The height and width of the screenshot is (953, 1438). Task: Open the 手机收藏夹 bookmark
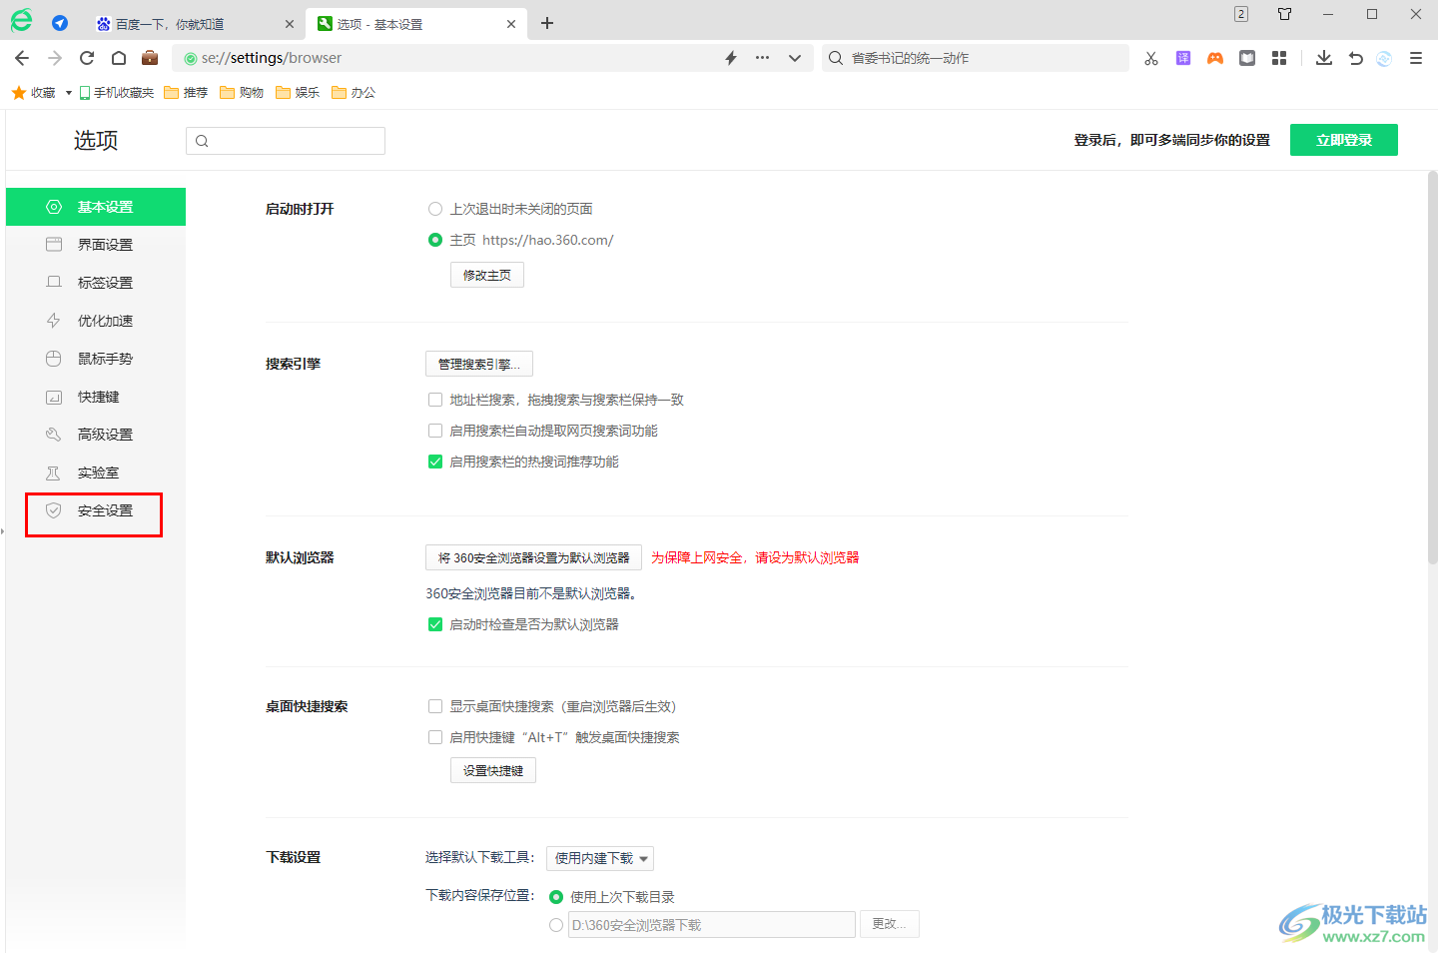click(116, 93)
